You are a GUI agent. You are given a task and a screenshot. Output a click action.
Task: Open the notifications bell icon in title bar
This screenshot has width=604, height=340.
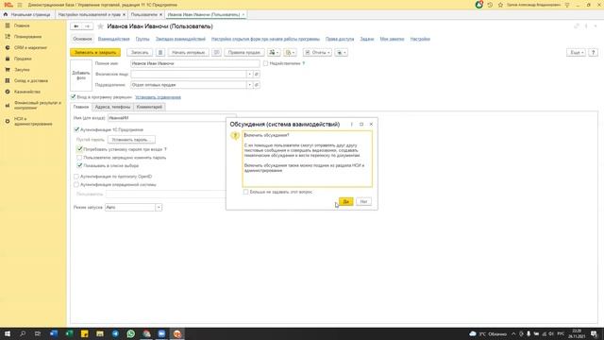(478, 5)
